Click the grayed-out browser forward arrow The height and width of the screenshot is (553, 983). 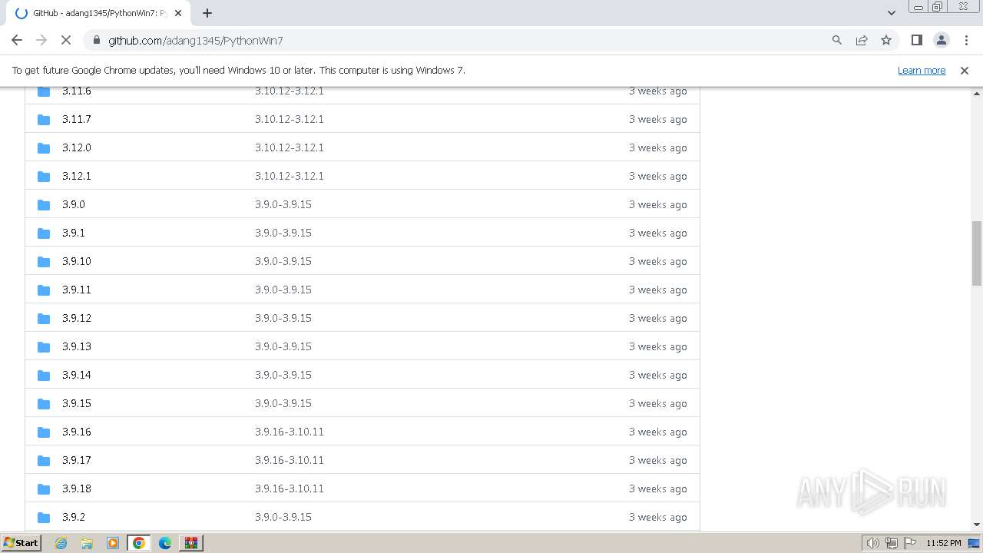click(41, 40)
